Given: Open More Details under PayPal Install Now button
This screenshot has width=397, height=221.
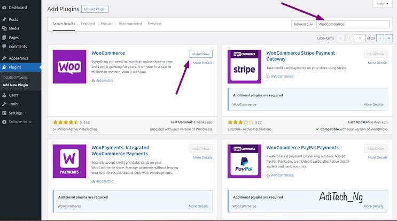Looking at the screenshot, I should tap(378, 157).
